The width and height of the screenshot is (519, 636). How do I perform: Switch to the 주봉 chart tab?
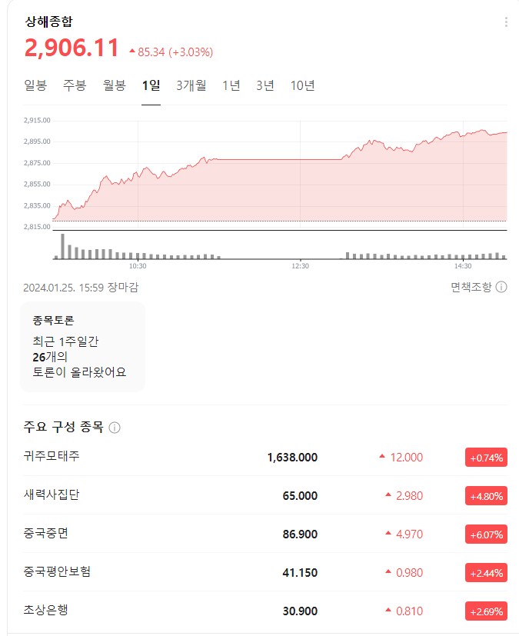(73, 85)
